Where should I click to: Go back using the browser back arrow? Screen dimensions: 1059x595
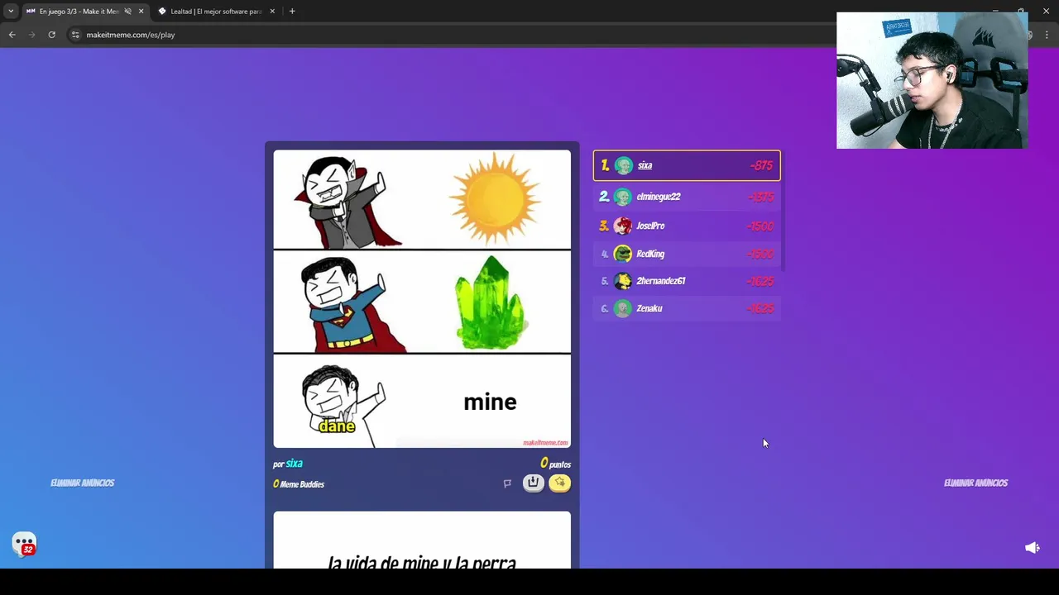pyautogui.click(x=12, y=35)
